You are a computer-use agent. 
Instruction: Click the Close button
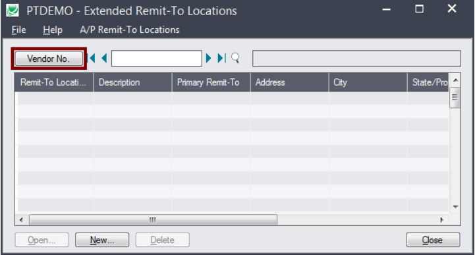[x=433, y=240]
